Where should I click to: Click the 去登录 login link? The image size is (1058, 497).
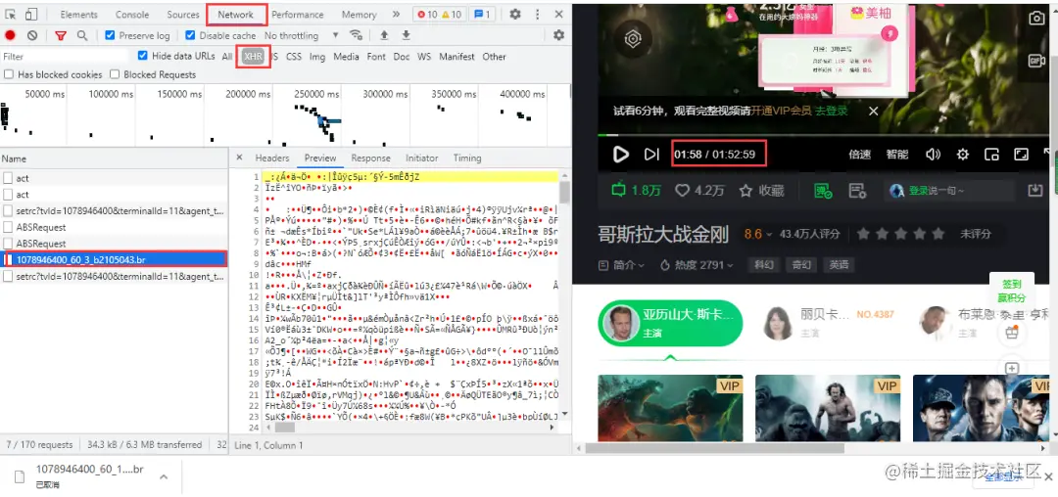coord(832,111)
